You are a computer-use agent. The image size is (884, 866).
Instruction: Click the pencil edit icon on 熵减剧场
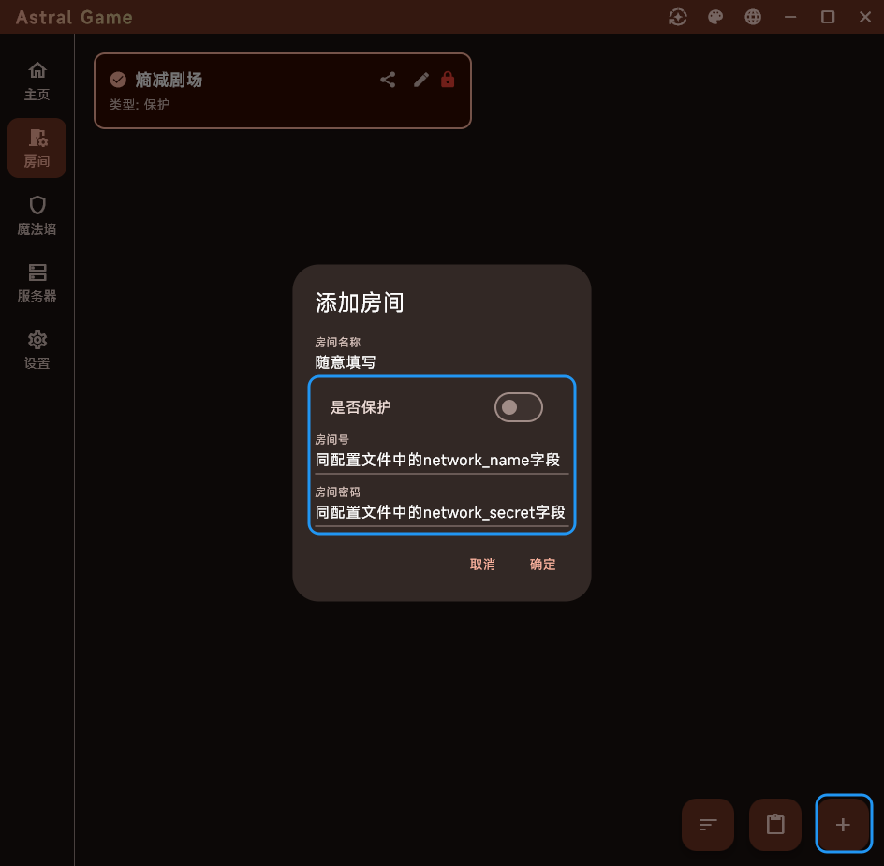[x=421, y=80]
